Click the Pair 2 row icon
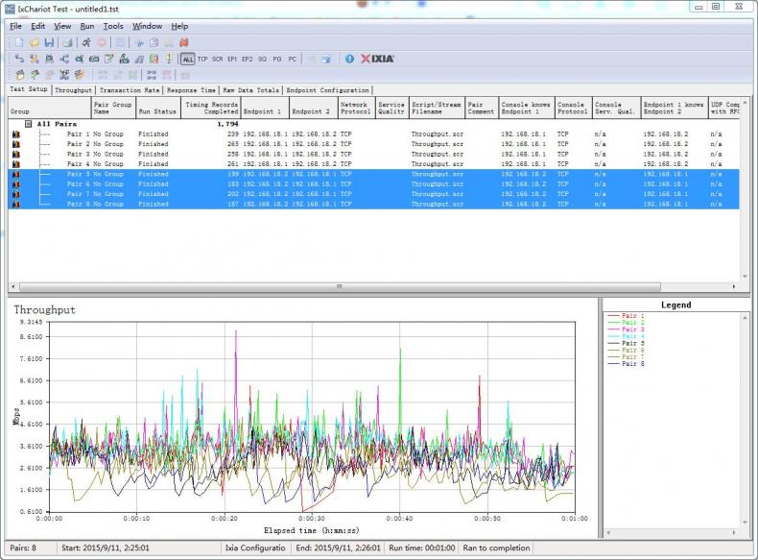This screenshot has width=758, height=560. point(16,144)
